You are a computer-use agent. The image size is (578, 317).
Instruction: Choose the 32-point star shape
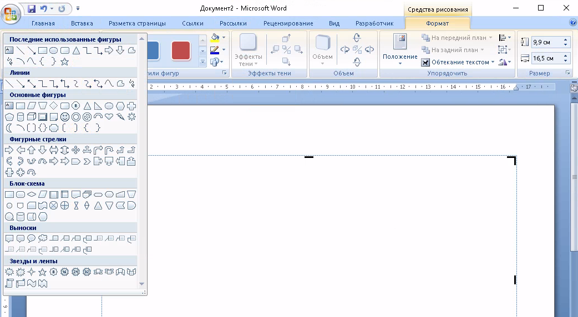click(x=87, y=272)
